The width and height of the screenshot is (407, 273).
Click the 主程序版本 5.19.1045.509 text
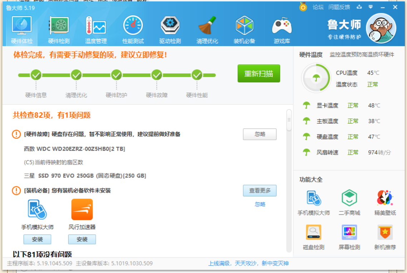pos(39,263)
